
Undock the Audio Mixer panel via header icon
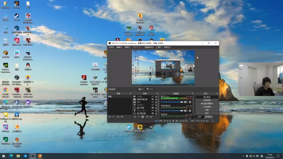[192, 93]
